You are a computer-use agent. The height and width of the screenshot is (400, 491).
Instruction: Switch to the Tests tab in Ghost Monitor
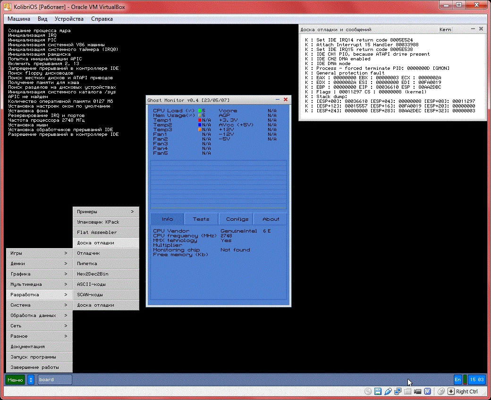pyautogui.click(x=201, y=219)
